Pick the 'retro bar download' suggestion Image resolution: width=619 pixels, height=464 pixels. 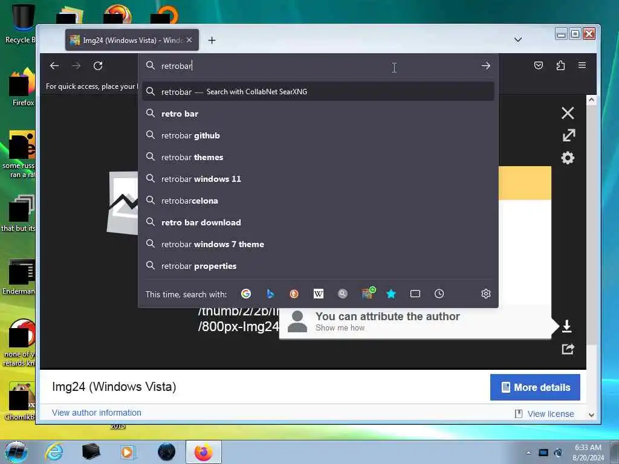(318, 222)
